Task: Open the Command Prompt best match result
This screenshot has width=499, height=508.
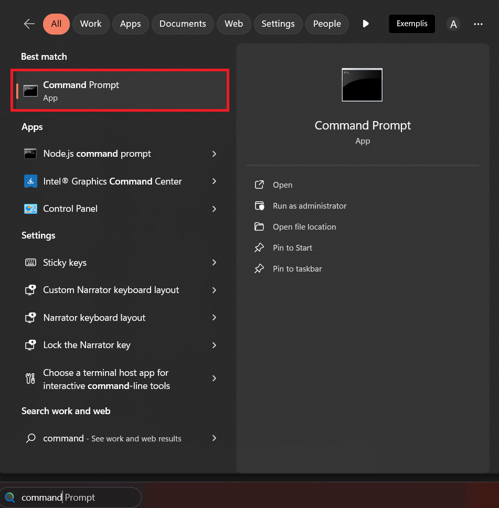Action: (x=120, y=90)
